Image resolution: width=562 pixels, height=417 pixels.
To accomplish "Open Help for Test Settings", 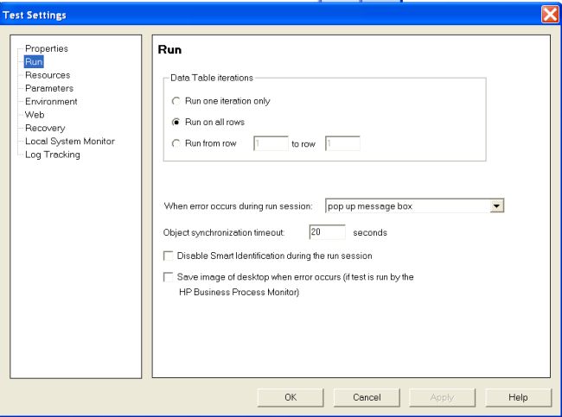I will pos(518,397).
